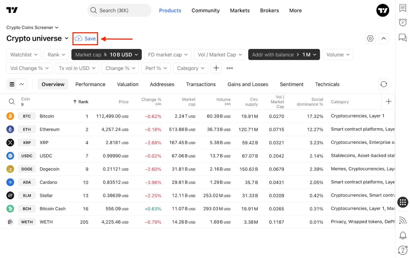Screen dimensions: 410x258
Task: Open the watchlist panel icon in right sidebar
Action: (403, 8)
